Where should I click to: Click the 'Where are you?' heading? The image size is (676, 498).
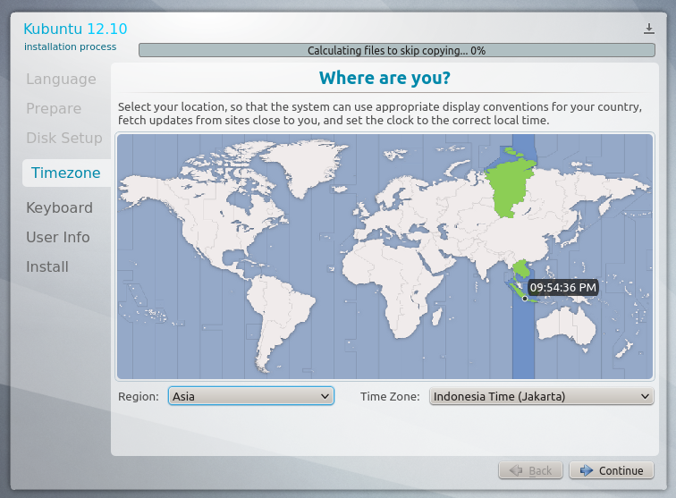[384, 78]
